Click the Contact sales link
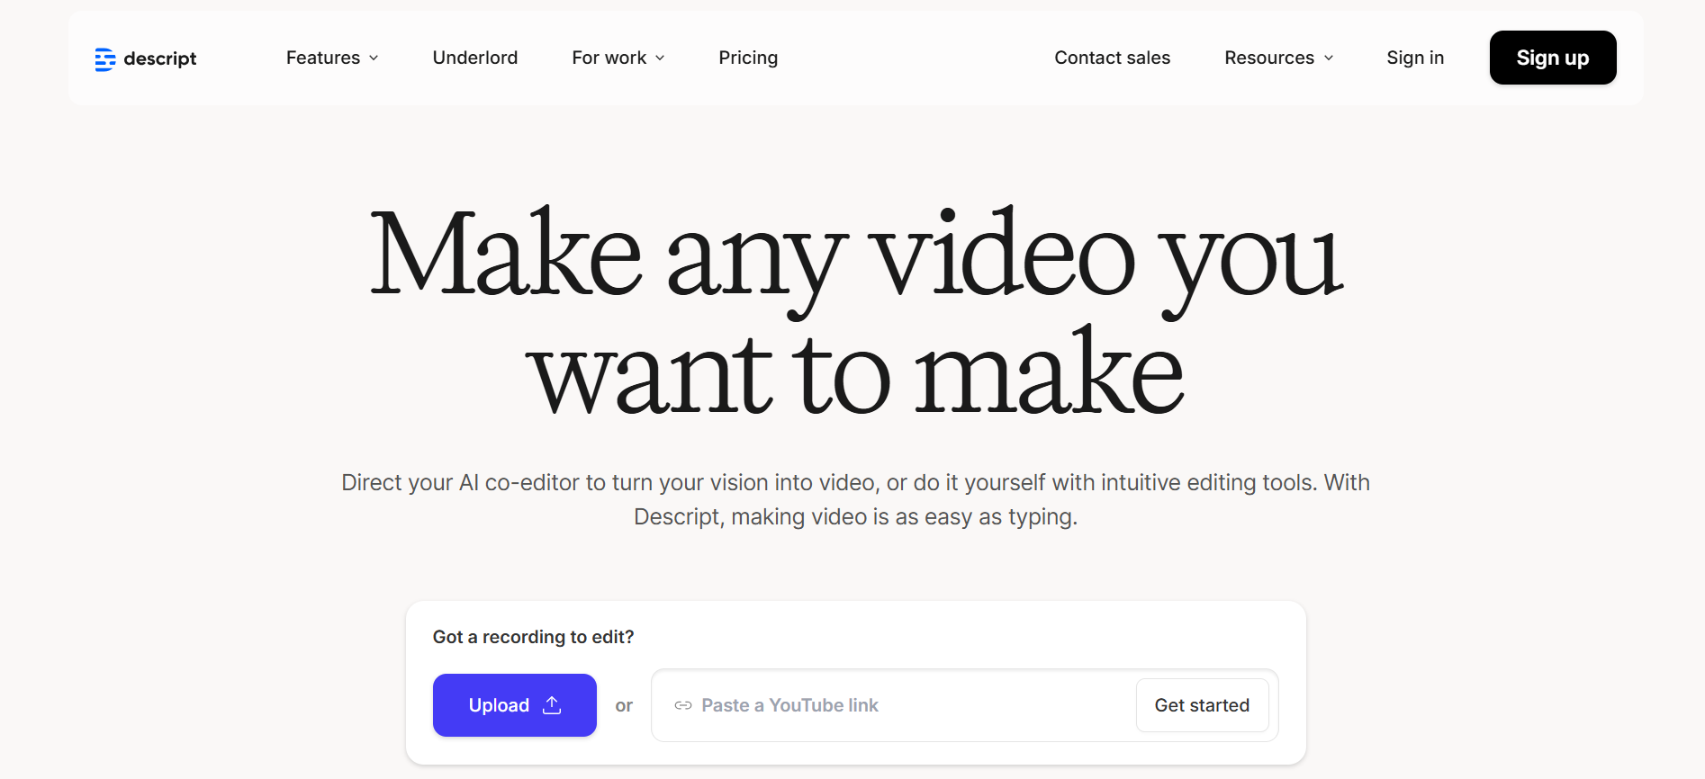Screen dimensions: 1705x779 tap(1112, 58)
